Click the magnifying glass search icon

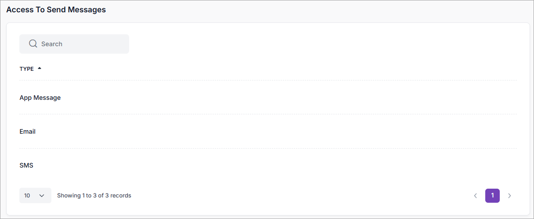coord(33,44)
